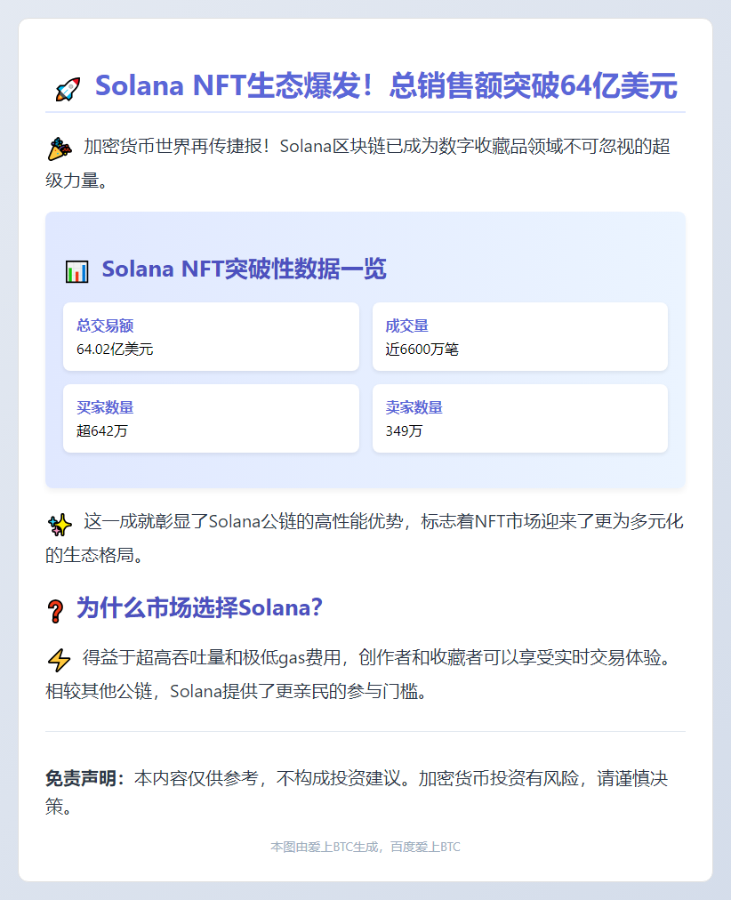The image size is (731, 900).
Task: Select the 成交量 card label
Action: [406, 325]
